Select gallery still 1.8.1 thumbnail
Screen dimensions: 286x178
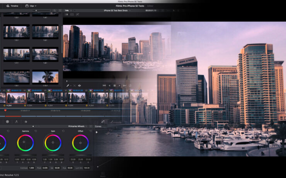pos(45,54)
